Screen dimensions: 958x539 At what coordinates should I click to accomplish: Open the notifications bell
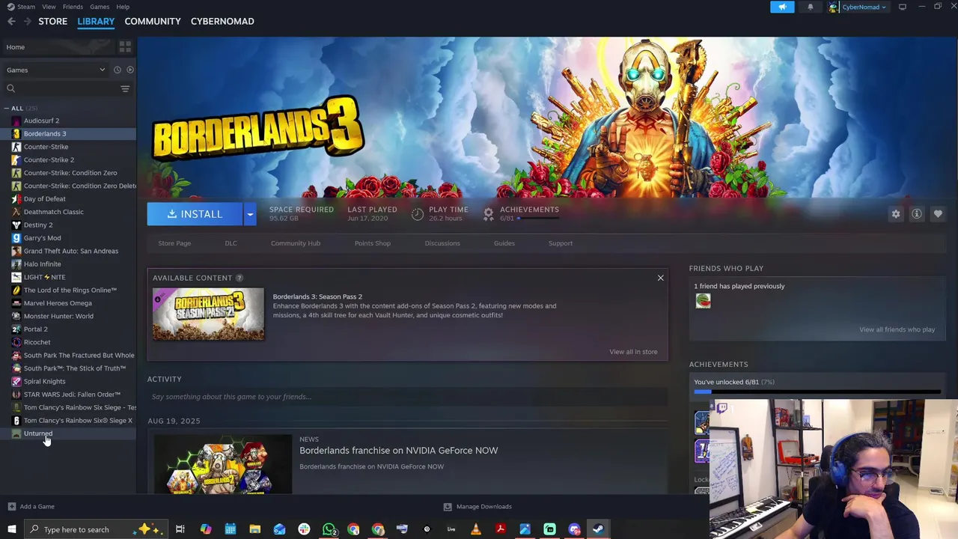pyautogui.click(x=810, y=7)
